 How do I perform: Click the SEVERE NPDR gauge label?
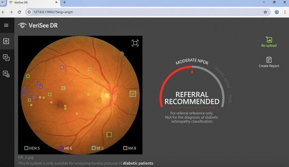(222, 77)
